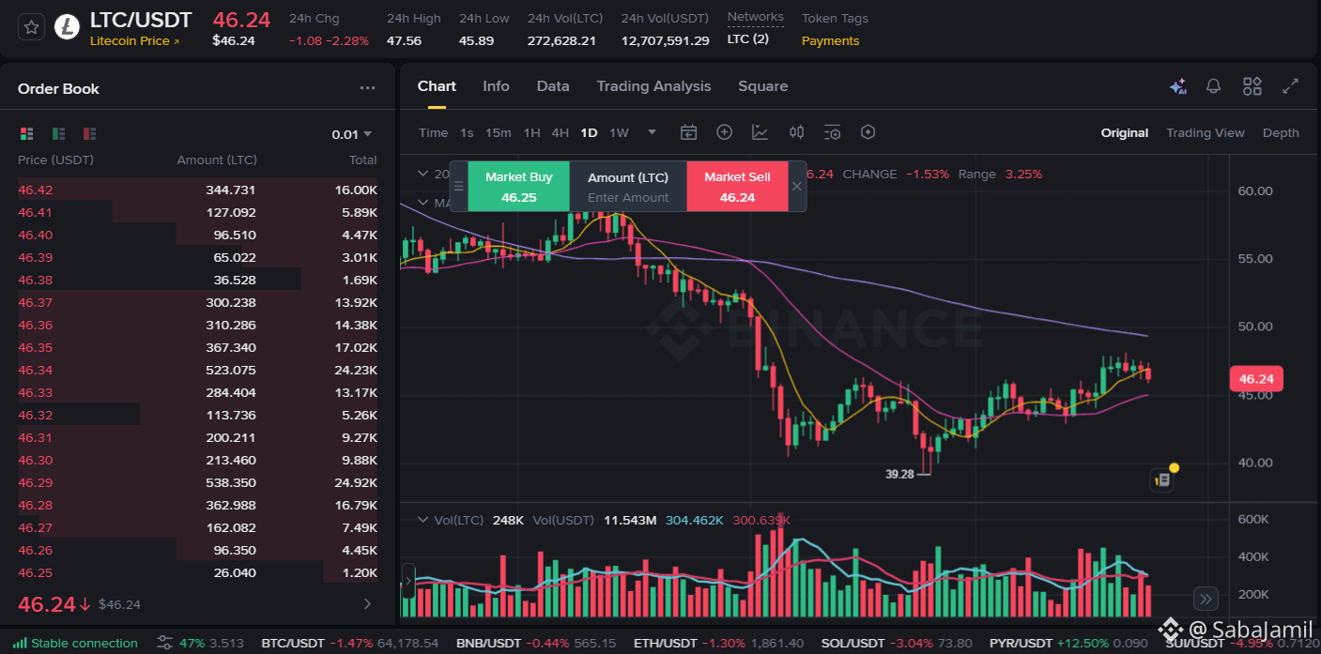
Task: Collapse the first indicator legend chevron
Action: coord(422,174)
